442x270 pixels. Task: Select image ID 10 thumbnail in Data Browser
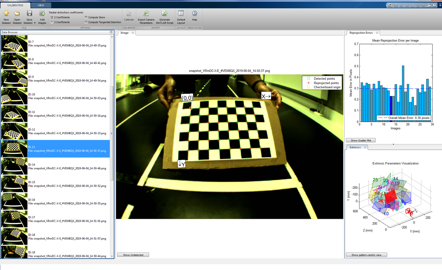click(x=14, y=96)
